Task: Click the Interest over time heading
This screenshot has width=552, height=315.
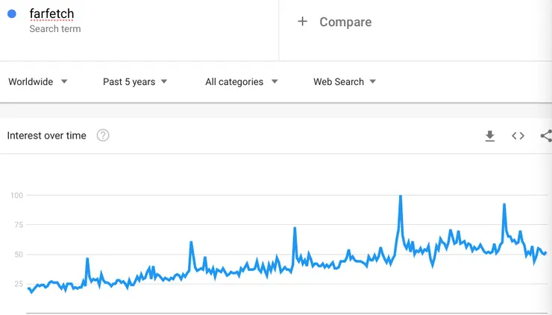Action: point(46,136)
